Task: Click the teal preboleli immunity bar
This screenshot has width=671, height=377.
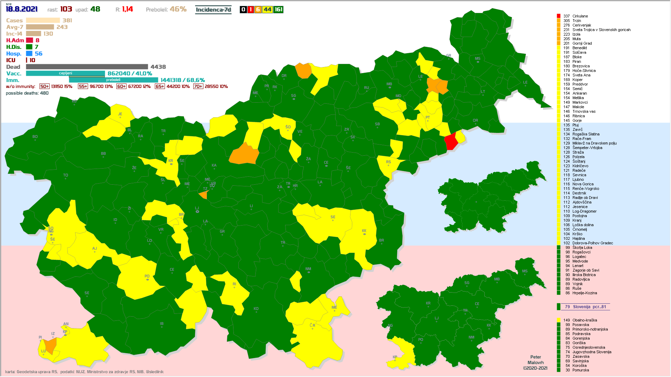Action: (113, 80)
